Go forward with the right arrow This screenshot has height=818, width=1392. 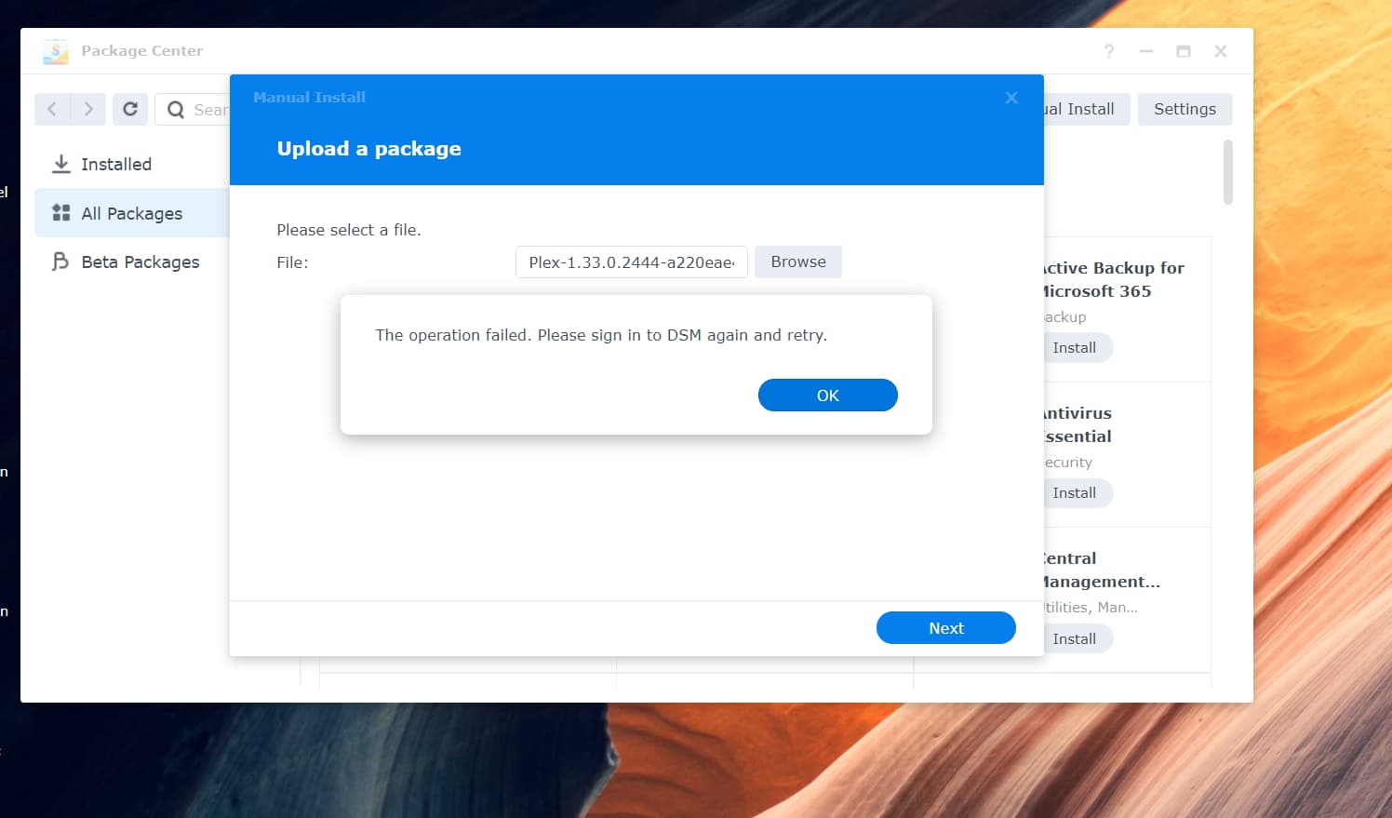click(87, 109)
